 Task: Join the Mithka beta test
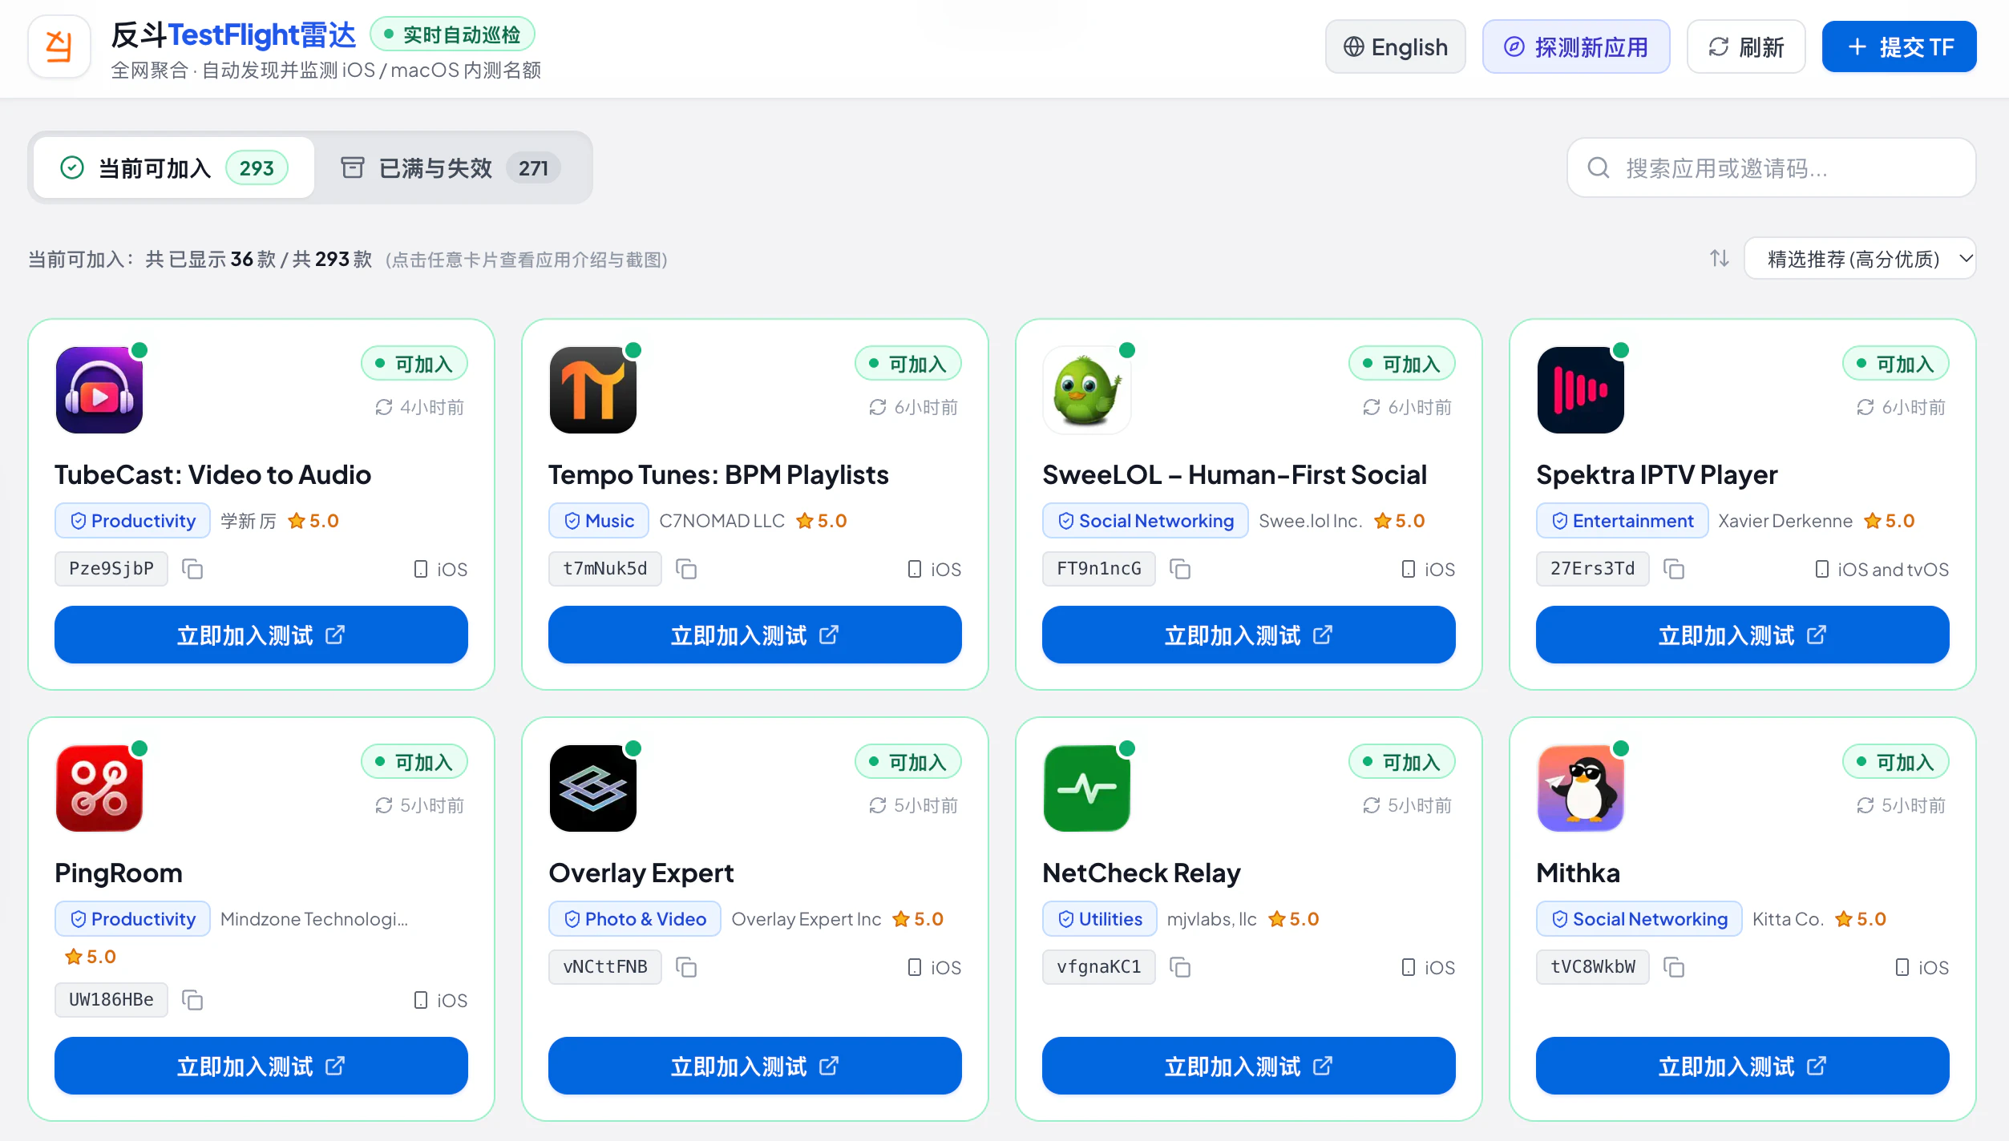pyautogui.click(x=1743, y=1066)
